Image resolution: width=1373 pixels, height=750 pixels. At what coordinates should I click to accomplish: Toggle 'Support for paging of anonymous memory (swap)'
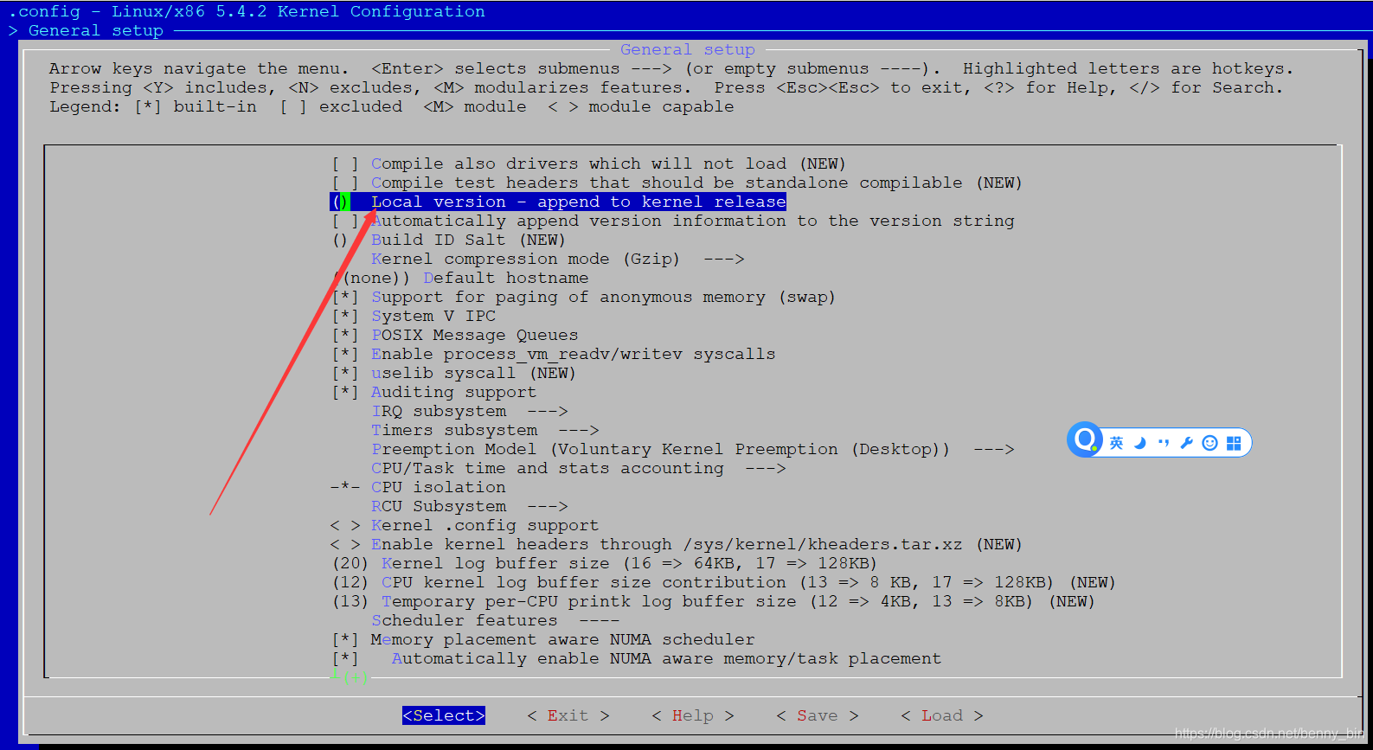tap(584, 297)
